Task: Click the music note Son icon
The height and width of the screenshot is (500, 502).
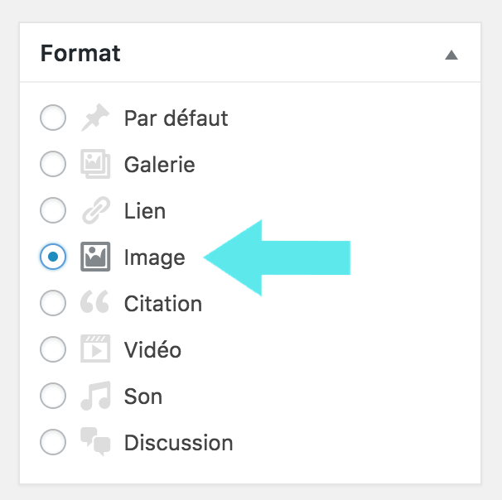Action: click(x=94, y=397)
